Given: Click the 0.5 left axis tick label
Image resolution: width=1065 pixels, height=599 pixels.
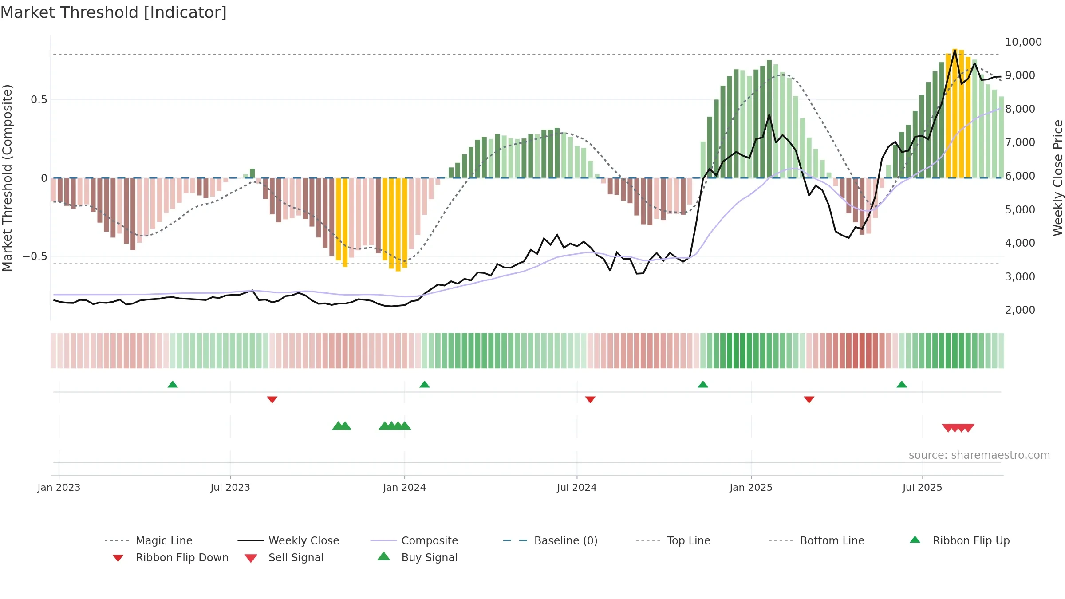Looking at the screenshot, I should click(x=39, y=100).
